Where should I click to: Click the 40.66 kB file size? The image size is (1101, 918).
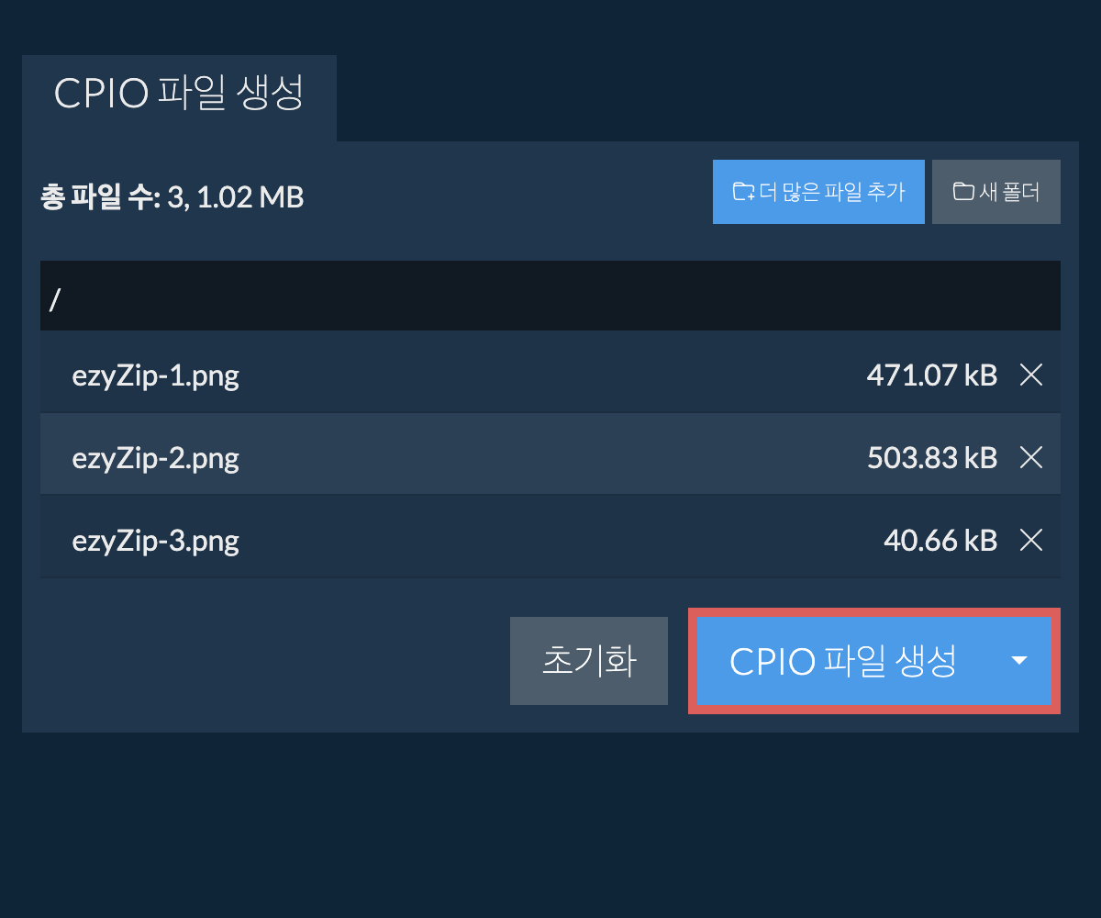pyautogui.click(x=940, y=541)
